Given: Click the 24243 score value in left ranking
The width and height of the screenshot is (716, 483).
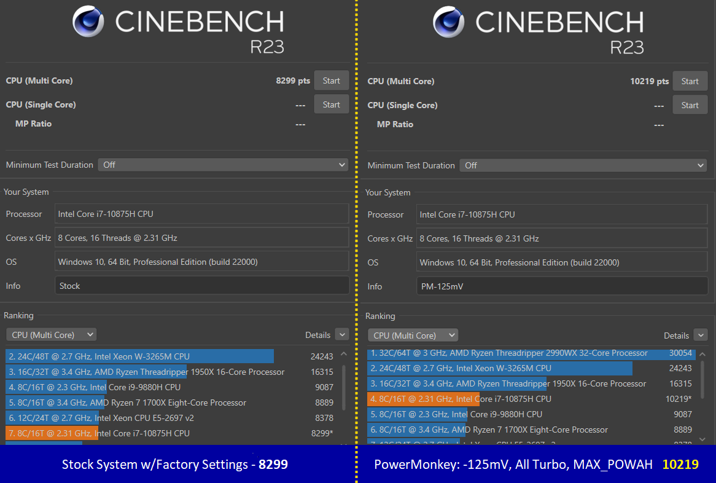Looking at the screenshot, I should (x=322, y=356).
